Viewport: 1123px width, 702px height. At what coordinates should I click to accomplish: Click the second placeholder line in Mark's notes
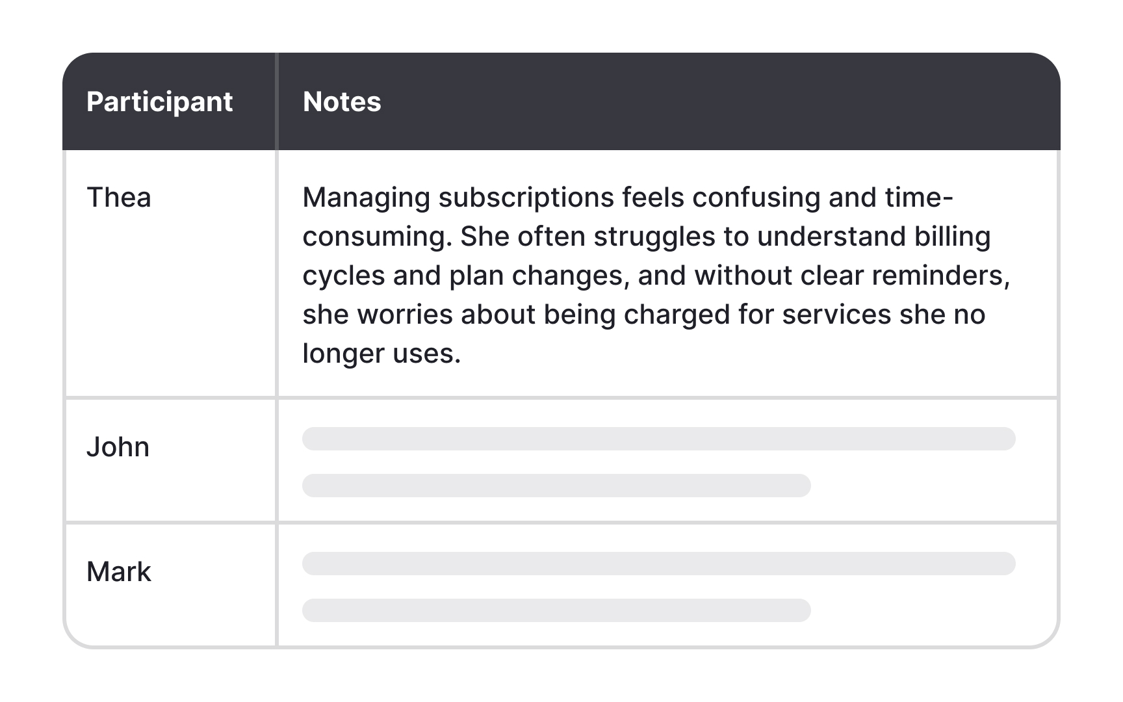click(x=556, y=610)
